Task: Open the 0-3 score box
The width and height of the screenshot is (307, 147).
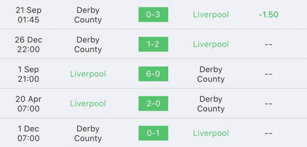Action: [153, 15]
